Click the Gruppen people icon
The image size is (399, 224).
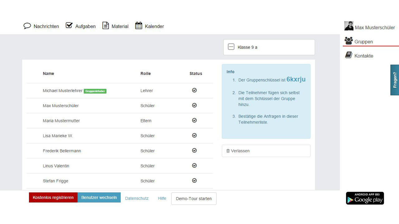click(349, 41)
